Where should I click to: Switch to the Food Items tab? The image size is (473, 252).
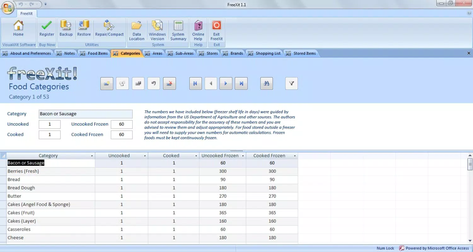[x=95, y=54]
